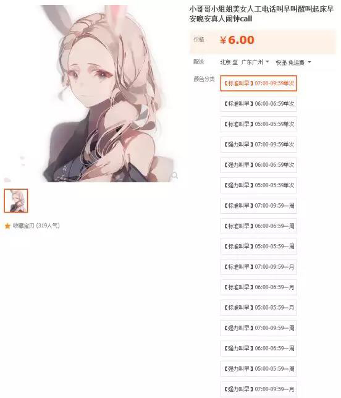Screen dimensions: 341x398
Task: Select 【标准叫早】07:00-09:59单次 option
Action: 259,83
